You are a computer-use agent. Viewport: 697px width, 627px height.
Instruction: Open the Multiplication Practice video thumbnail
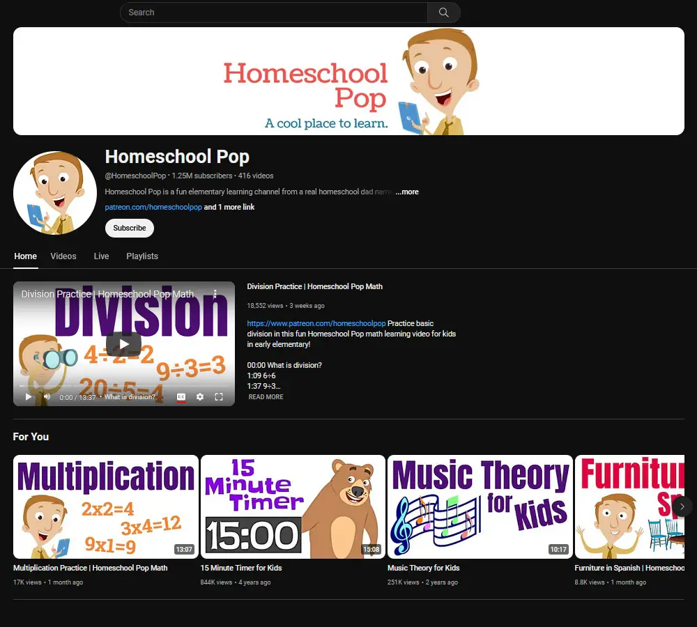(105, 506)
